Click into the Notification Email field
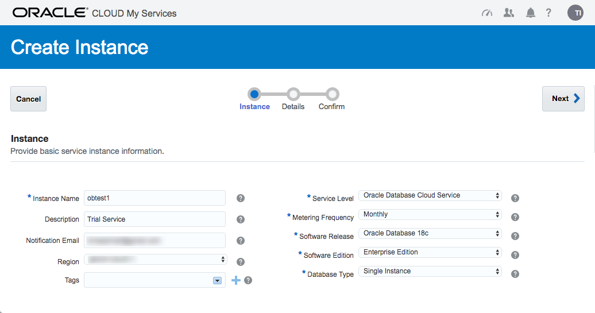The height and width of the screenshot is (313, 595). [x=155, y=241]
